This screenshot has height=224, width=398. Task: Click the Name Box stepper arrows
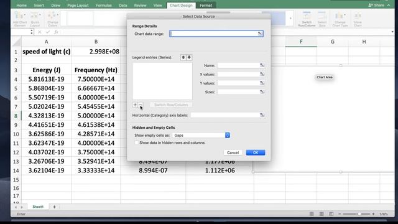click(32, 32)
